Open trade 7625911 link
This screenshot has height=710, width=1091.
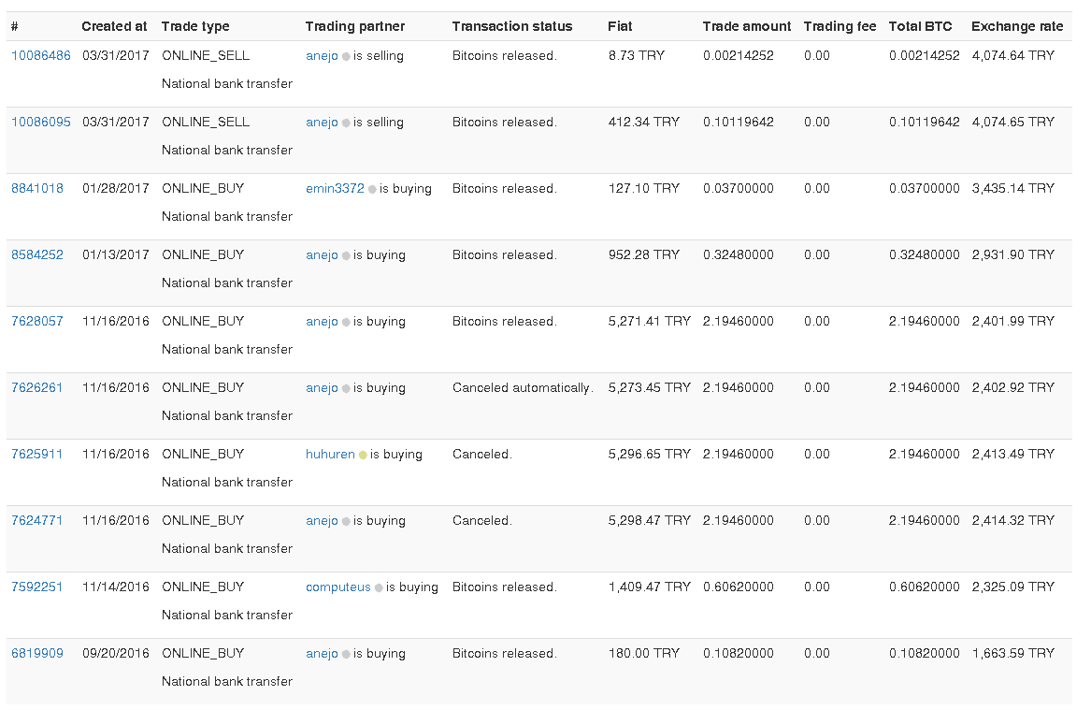36,454
